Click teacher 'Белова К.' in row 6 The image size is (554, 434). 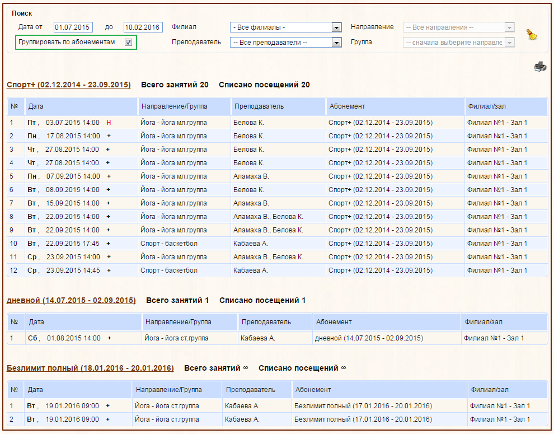pos(248,190)
